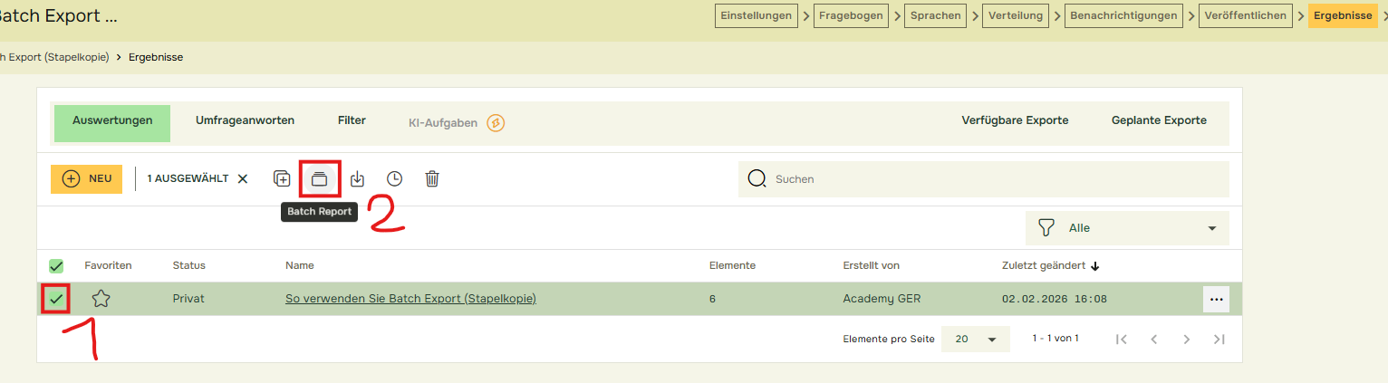Open the Alle filter dropdown

coord(1127,228)
